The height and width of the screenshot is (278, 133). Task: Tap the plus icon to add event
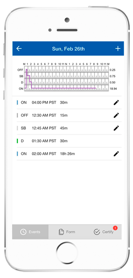tap(118, 48)
